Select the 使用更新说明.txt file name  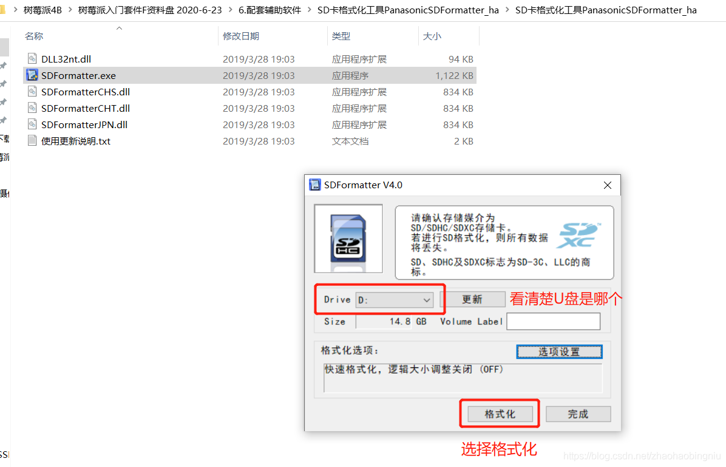pyautogui.click(x=76, y=141)
